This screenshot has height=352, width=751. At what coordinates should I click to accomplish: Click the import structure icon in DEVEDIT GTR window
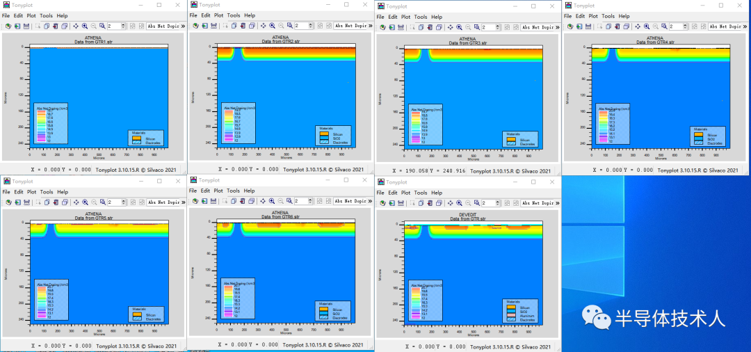[x=391, y=203]
